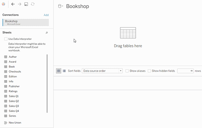Open the Sort fields dropdown
This screenshot has width=202, height=128.
[102, 71]
